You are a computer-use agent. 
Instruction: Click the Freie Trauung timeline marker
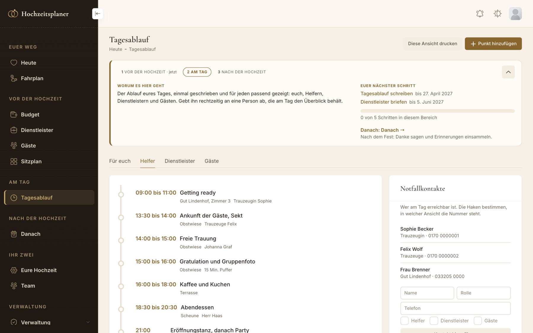[121, 240]
